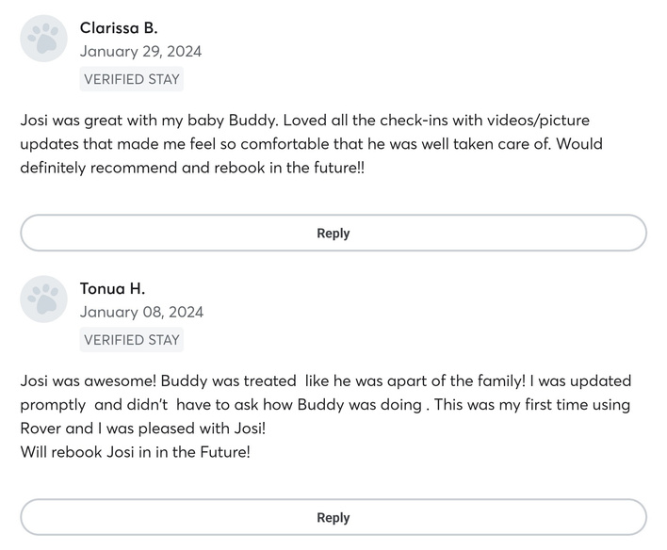Click the line starting 'Josi was awesome!'
Screen dimensions: 667x550
[x=325, y=381]
